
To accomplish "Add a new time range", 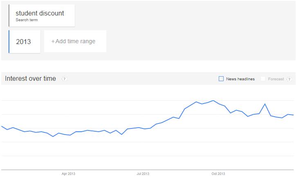I will coord(75,41).
